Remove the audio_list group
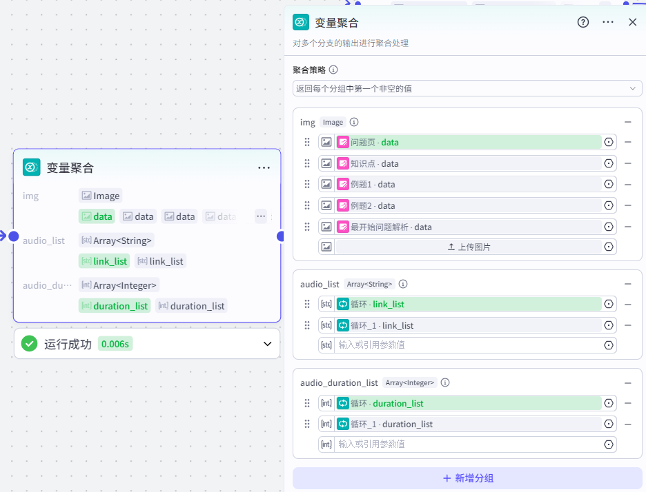Image resolution: width=646 pixels, height=492 pixels. pyautogui.click(x=628, y=284)
